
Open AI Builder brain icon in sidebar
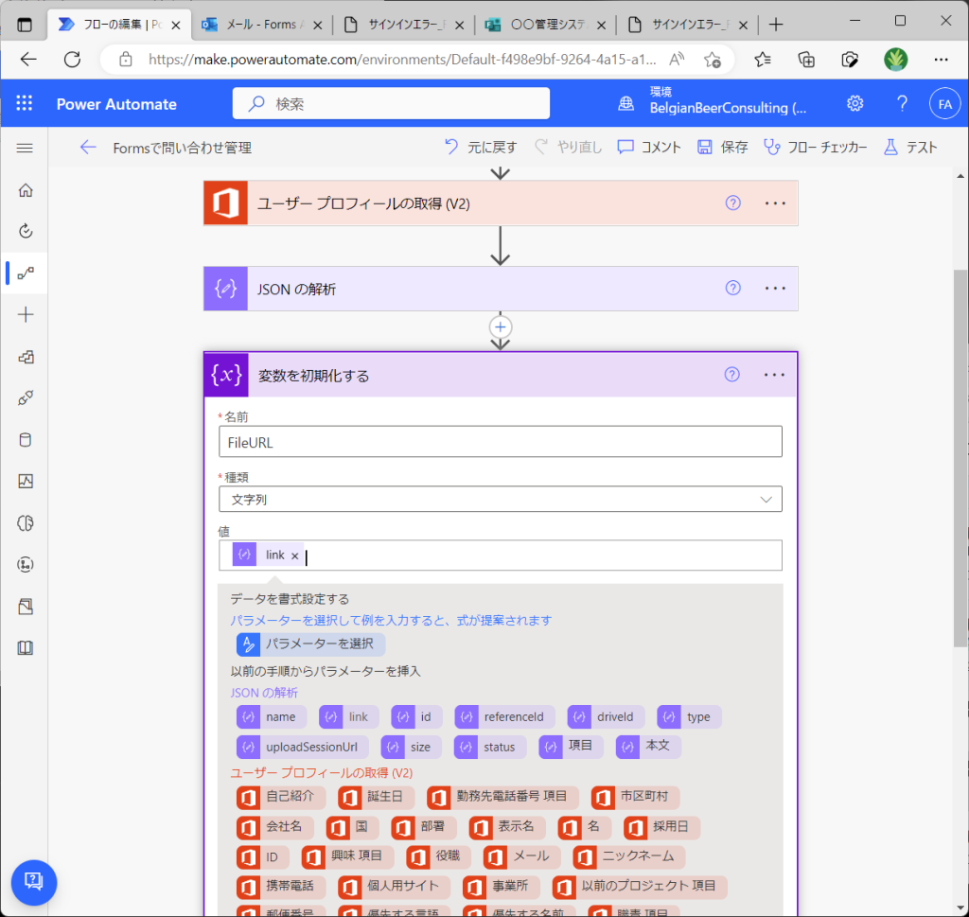tap(26, 523)
